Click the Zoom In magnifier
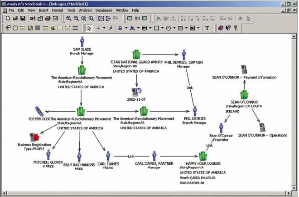 coord(69,18)
